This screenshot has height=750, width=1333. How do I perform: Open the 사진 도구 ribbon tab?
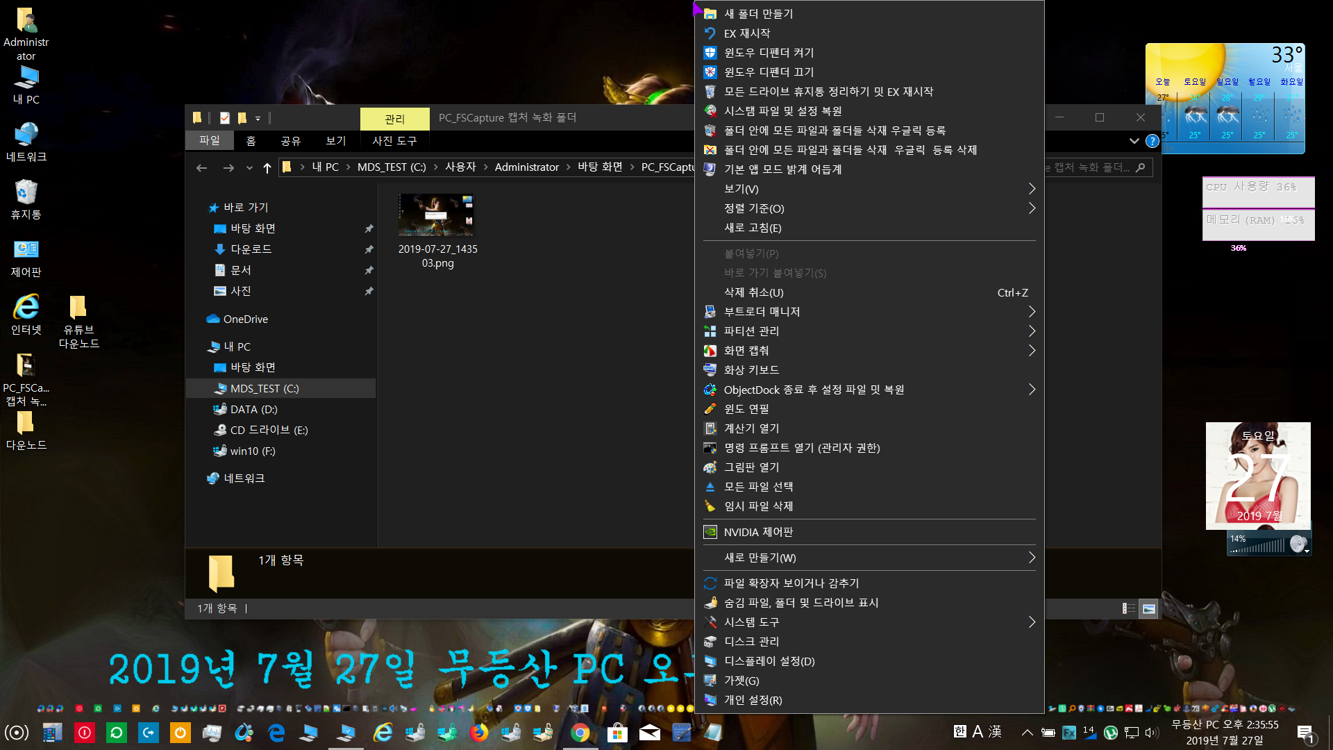(x=394, y=141)
